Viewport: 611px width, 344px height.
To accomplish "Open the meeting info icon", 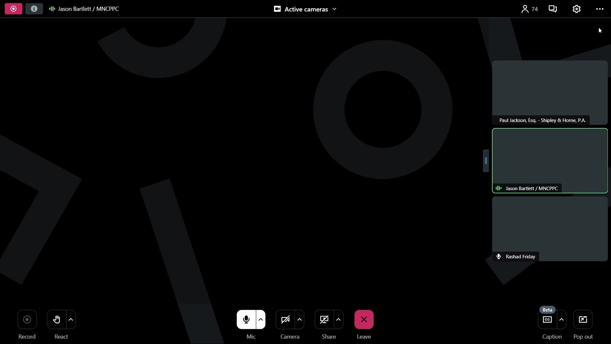I will click(x=34, y=9).
